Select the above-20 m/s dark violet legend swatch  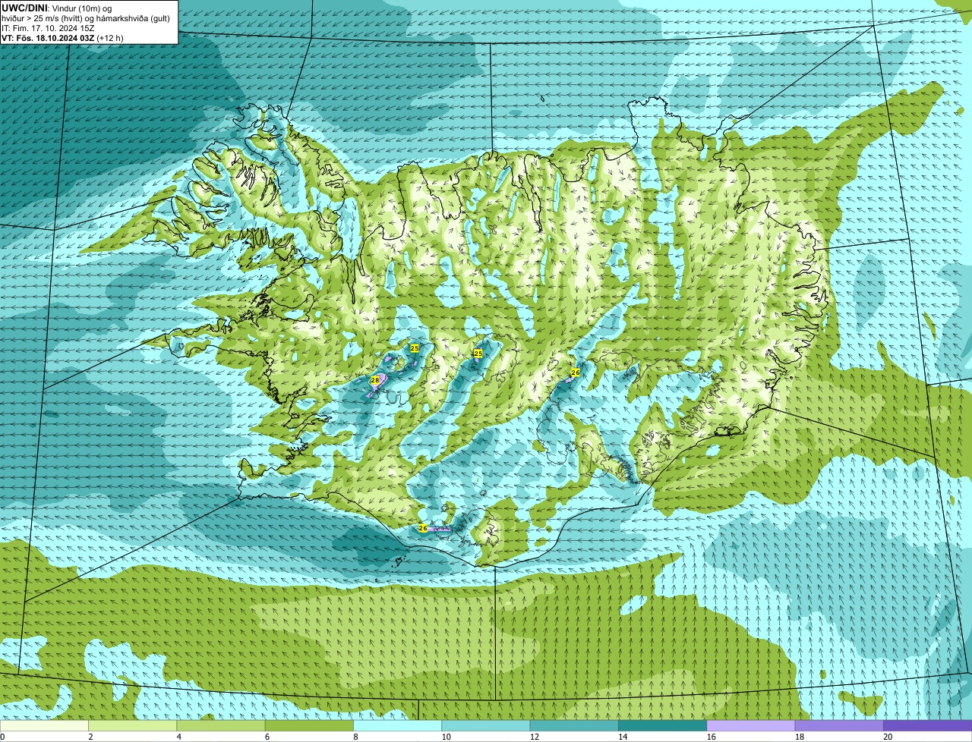click(x=927, y=725)
